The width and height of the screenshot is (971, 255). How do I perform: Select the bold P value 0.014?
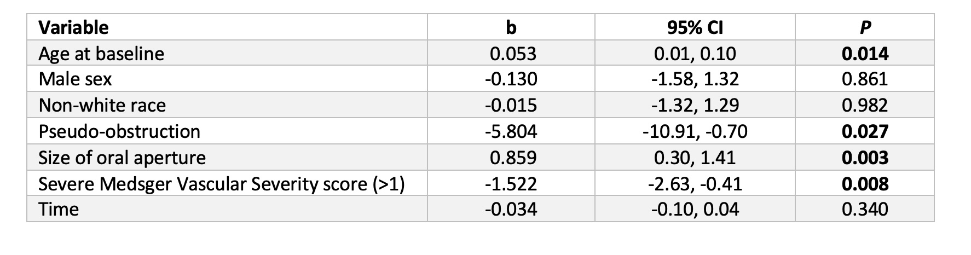(865, 54)
